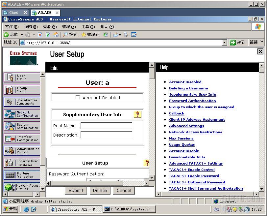267x216 pixels.
Task: Click Edit pane horizontal scrollbar right arrow
Action: pos(147,183)
